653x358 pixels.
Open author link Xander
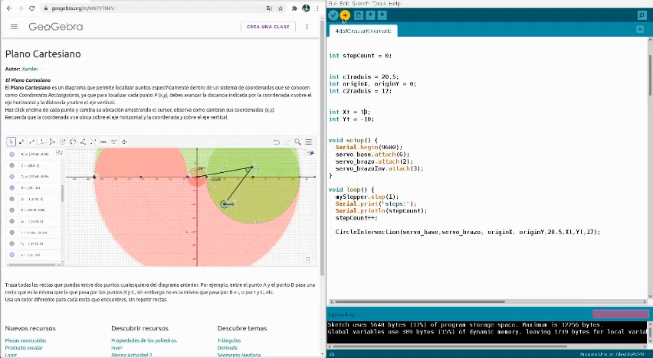pos(30,69)
